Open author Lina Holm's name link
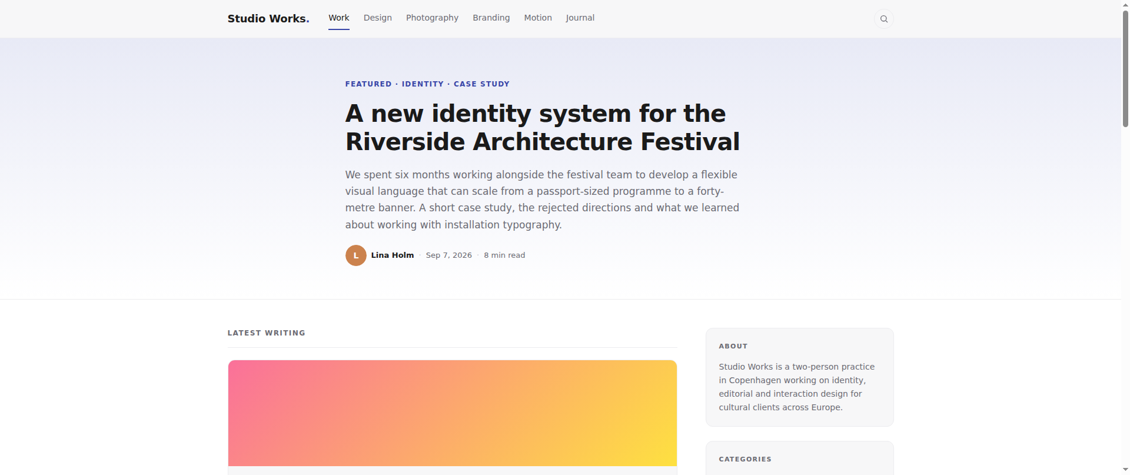 tap(393, 255)
